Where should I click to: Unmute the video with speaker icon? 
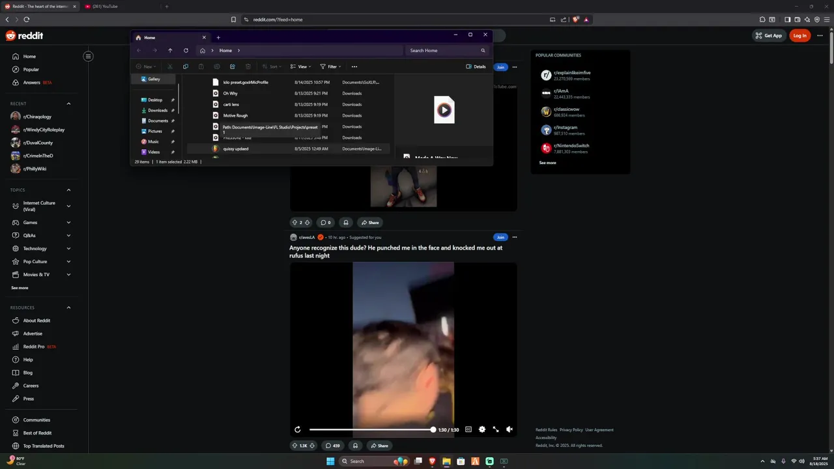(510, 429)
